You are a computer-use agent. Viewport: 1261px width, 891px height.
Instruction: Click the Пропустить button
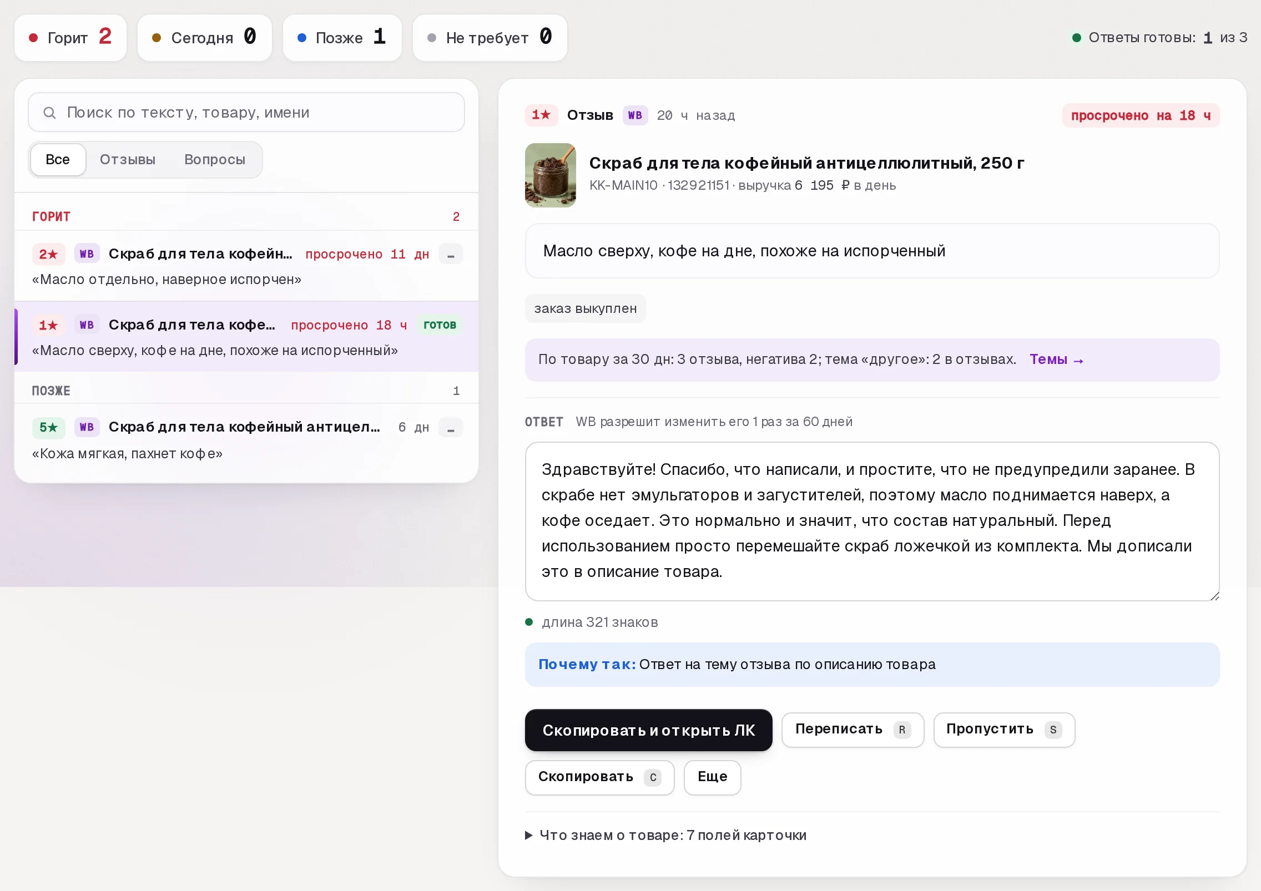pos(1004,730)
